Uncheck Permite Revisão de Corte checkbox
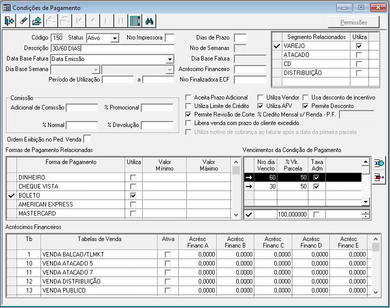The width and height of the screenshot is (390, 308). pos(188,114)
